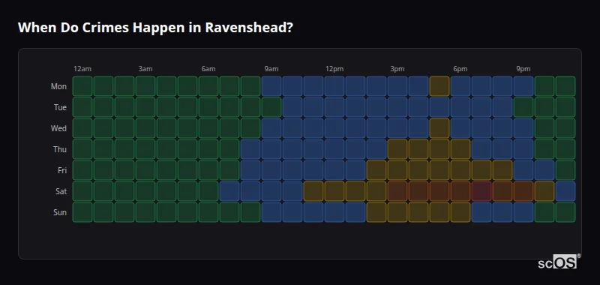Click the Sunday 2pm yellow cell
Viewport: 600px width, 285px height.
pyautogui.click(x=376, y=212)
